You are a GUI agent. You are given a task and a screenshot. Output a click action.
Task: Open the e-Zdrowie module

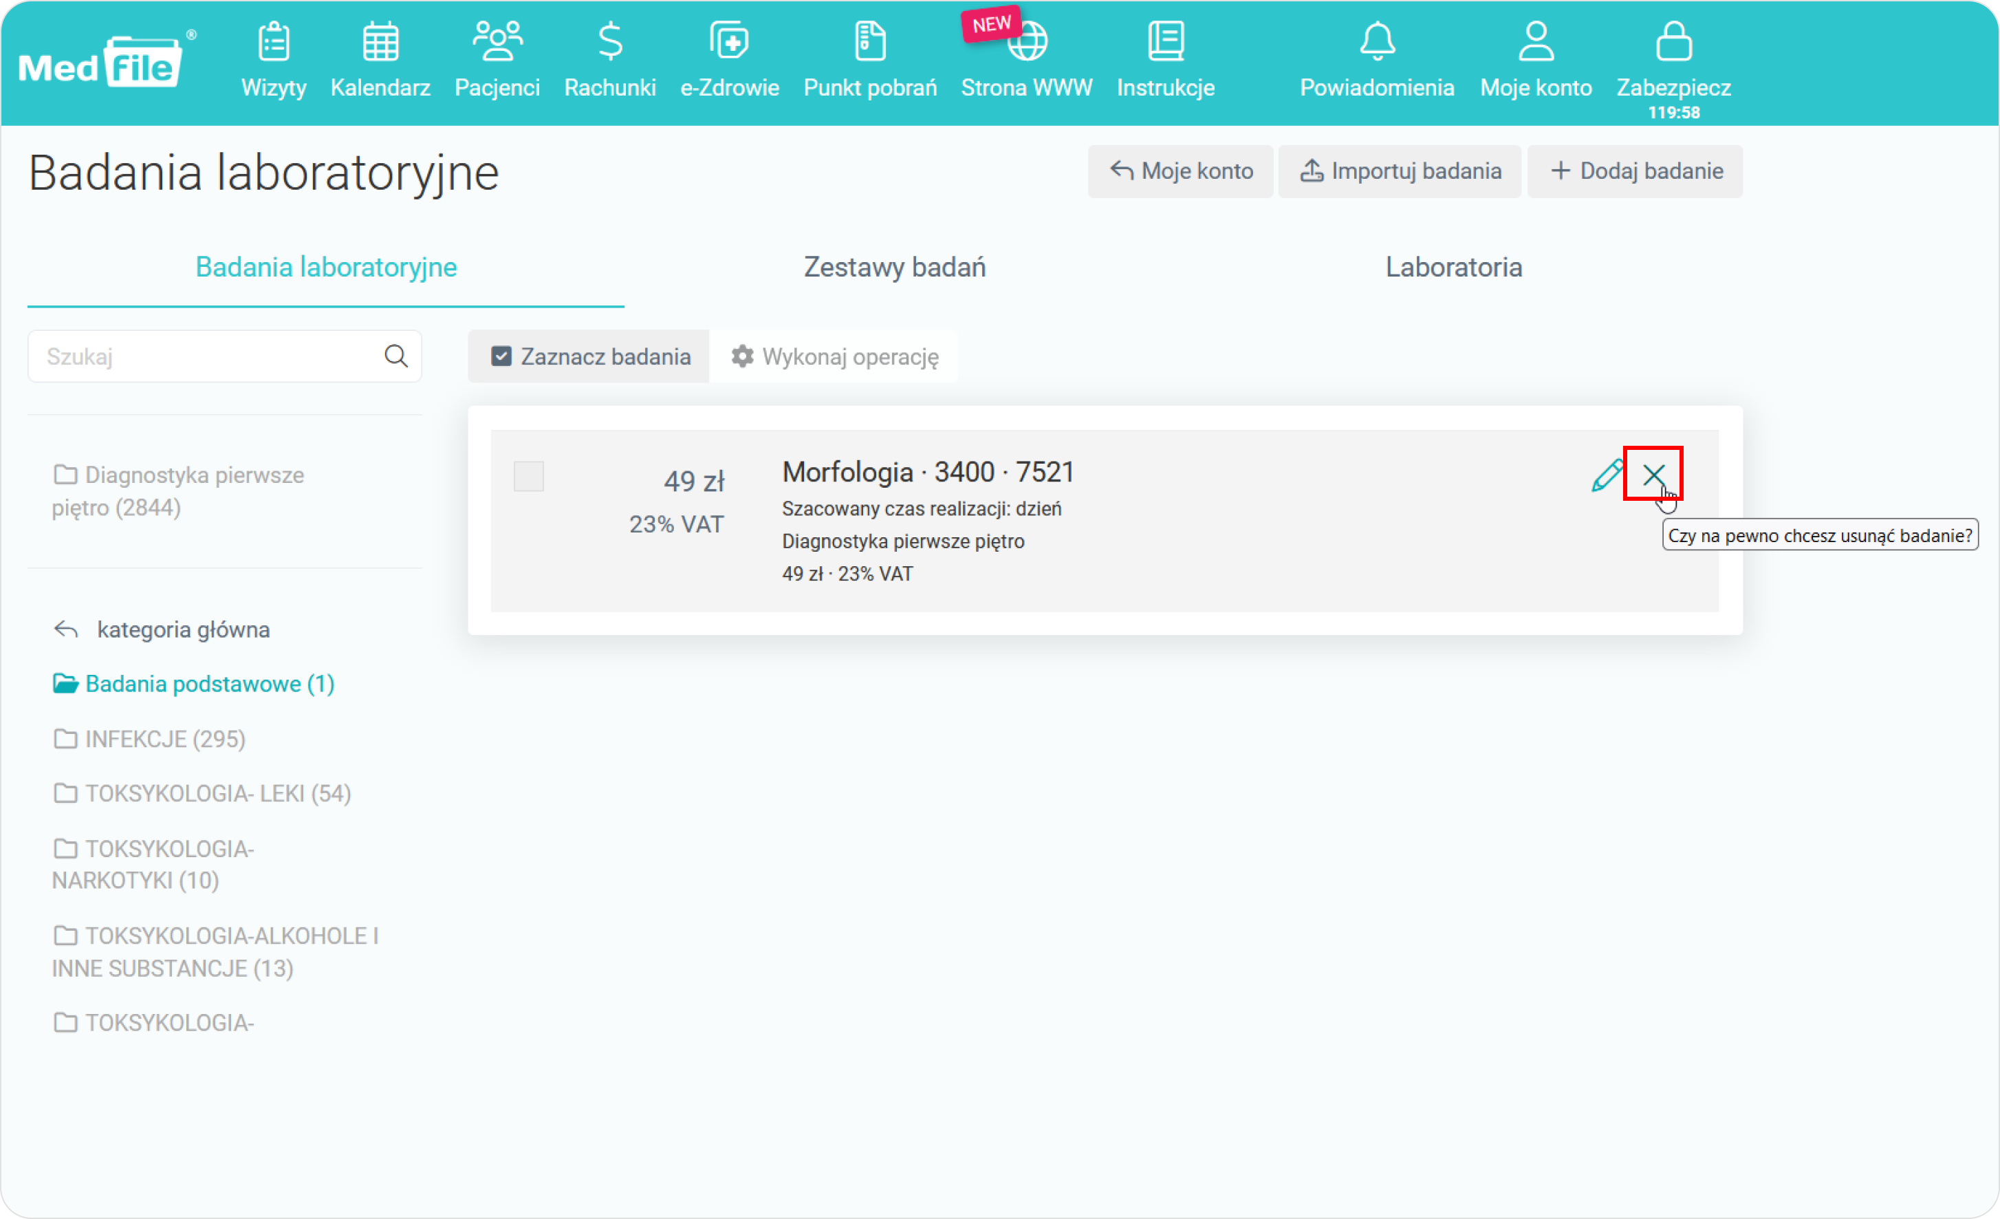click(729, 61)
